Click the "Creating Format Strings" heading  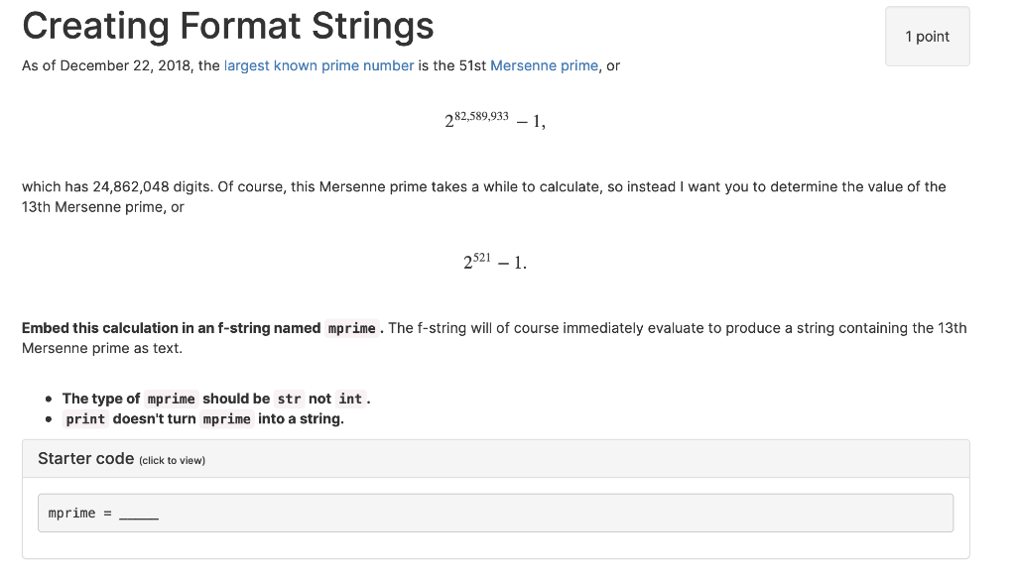[x=228, y=26]
